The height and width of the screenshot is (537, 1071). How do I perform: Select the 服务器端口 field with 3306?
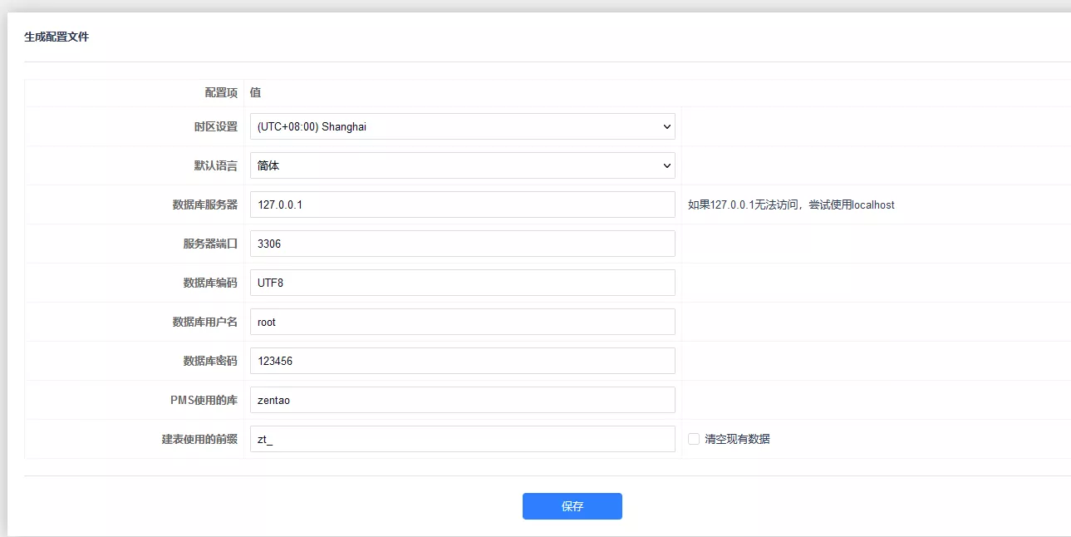pyautogui.click(x=462, y=244)
